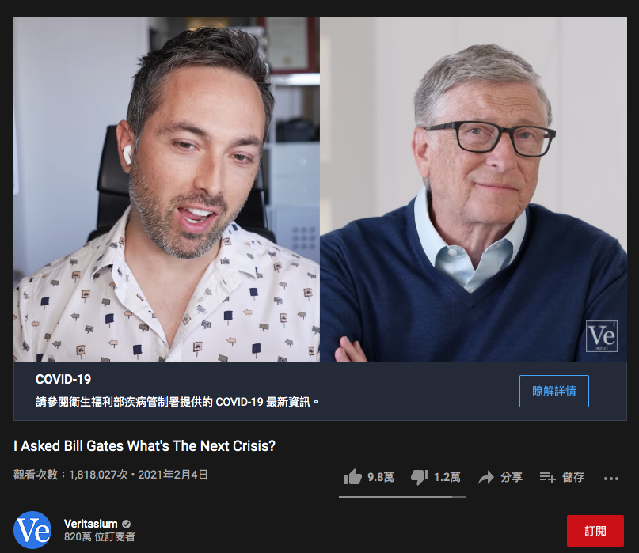This screenshot has height=553, width=639.
Task: Click the 9.8萬 like count
Action: click(381, 477)
